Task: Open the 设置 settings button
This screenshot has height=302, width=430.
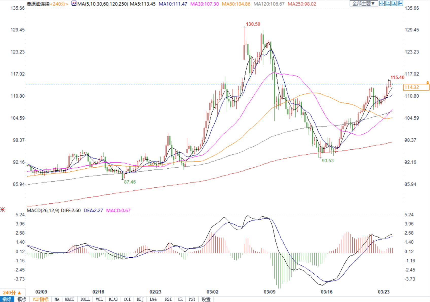Action: 206,299
